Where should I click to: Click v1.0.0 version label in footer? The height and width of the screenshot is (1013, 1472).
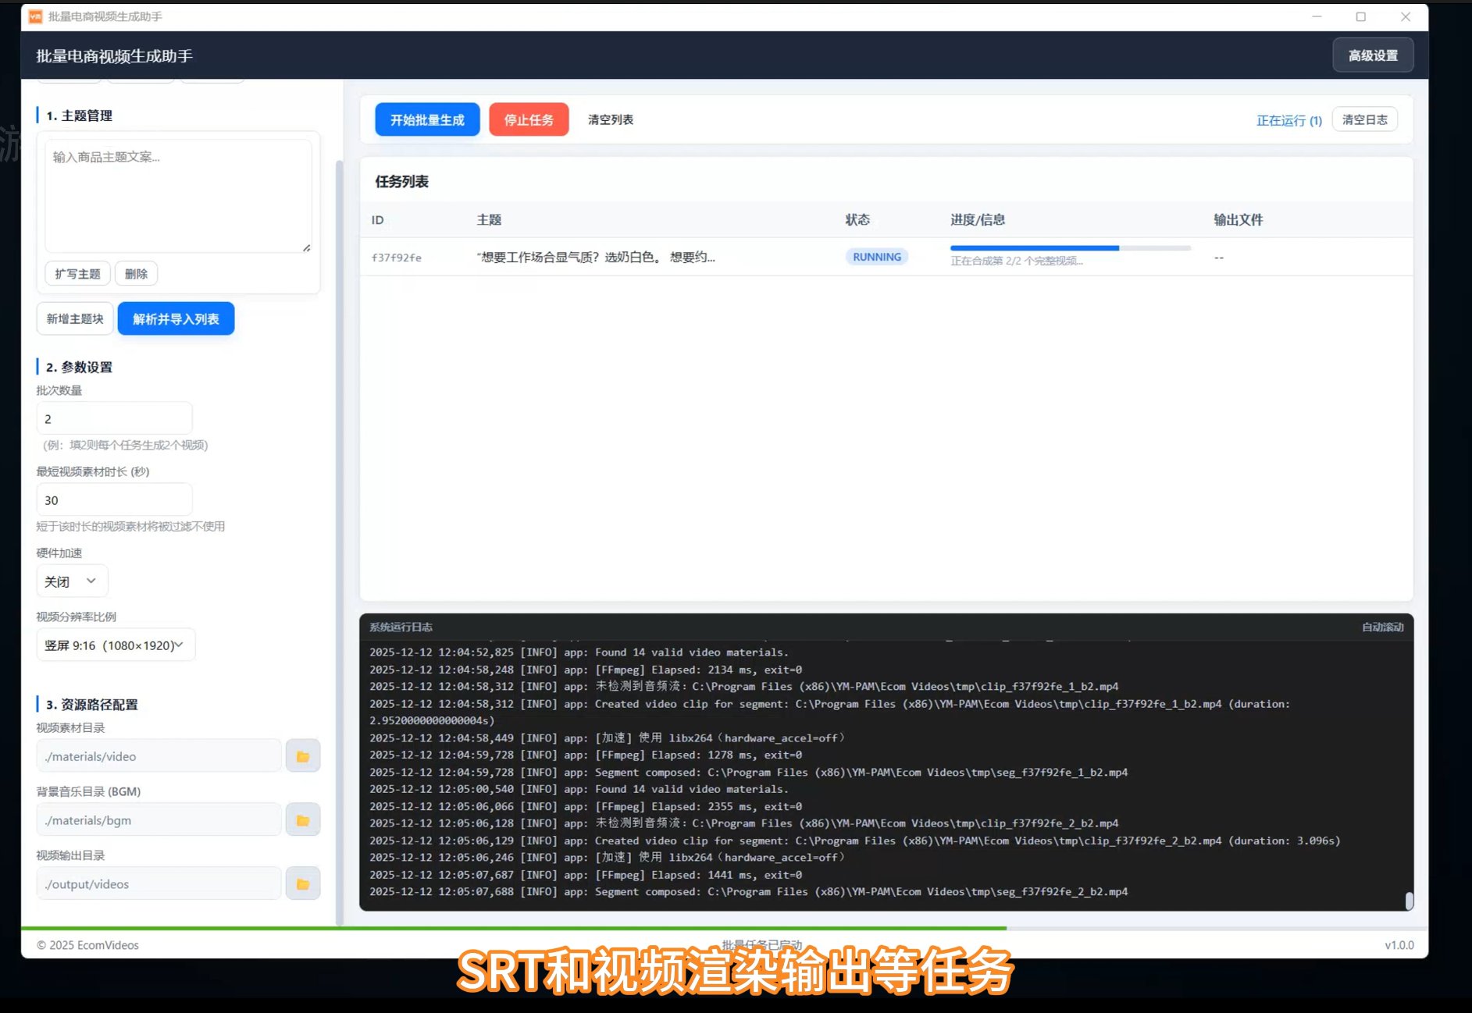pos(1399,945)
